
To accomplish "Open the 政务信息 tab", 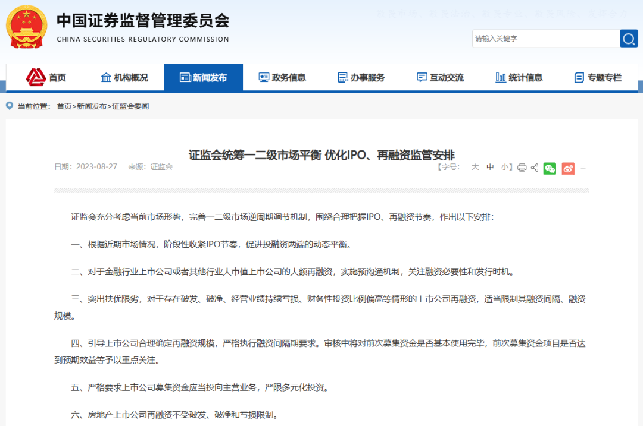I will (282, 77).
